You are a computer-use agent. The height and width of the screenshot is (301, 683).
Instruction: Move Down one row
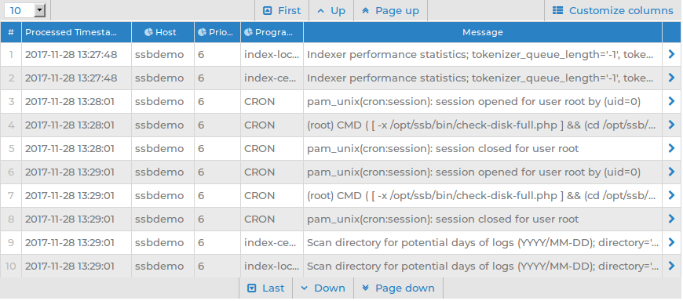[x=323, y=288]
